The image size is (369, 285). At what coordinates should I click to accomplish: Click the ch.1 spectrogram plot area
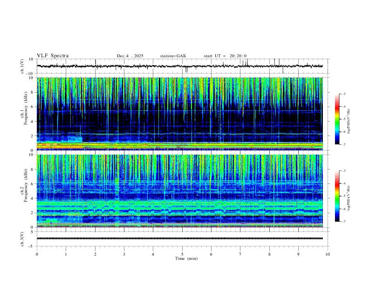[x=180, y=114]
